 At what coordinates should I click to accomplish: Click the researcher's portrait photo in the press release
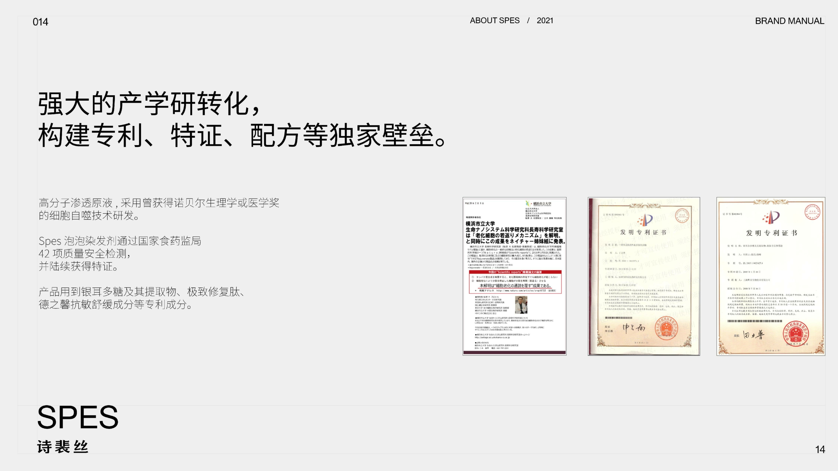point(521,305)
